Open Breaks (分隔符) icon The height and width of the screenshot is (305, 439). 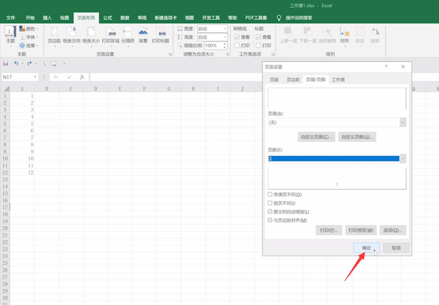tap(128, 32)
